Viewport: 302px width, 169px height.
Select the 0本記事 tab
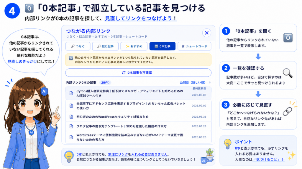pyautogui.click(x=163, y=46)
